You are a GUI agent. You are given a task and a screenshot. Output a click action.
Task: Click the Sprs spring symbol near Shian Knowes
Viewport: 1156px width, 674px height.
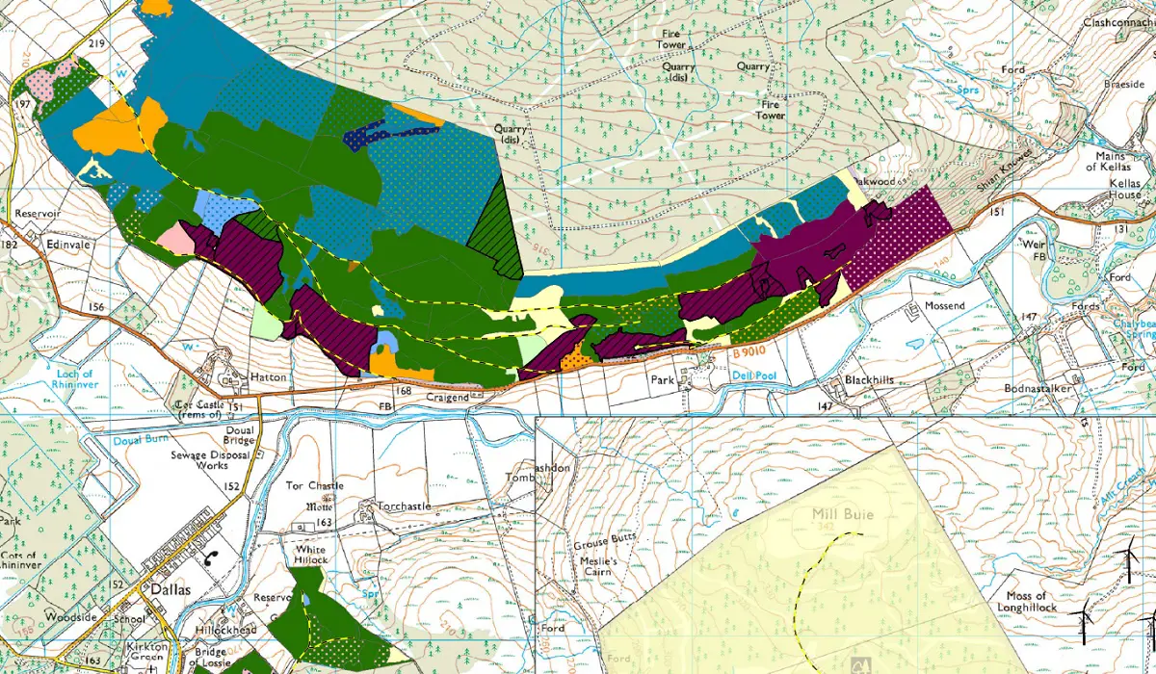(967, 89)
